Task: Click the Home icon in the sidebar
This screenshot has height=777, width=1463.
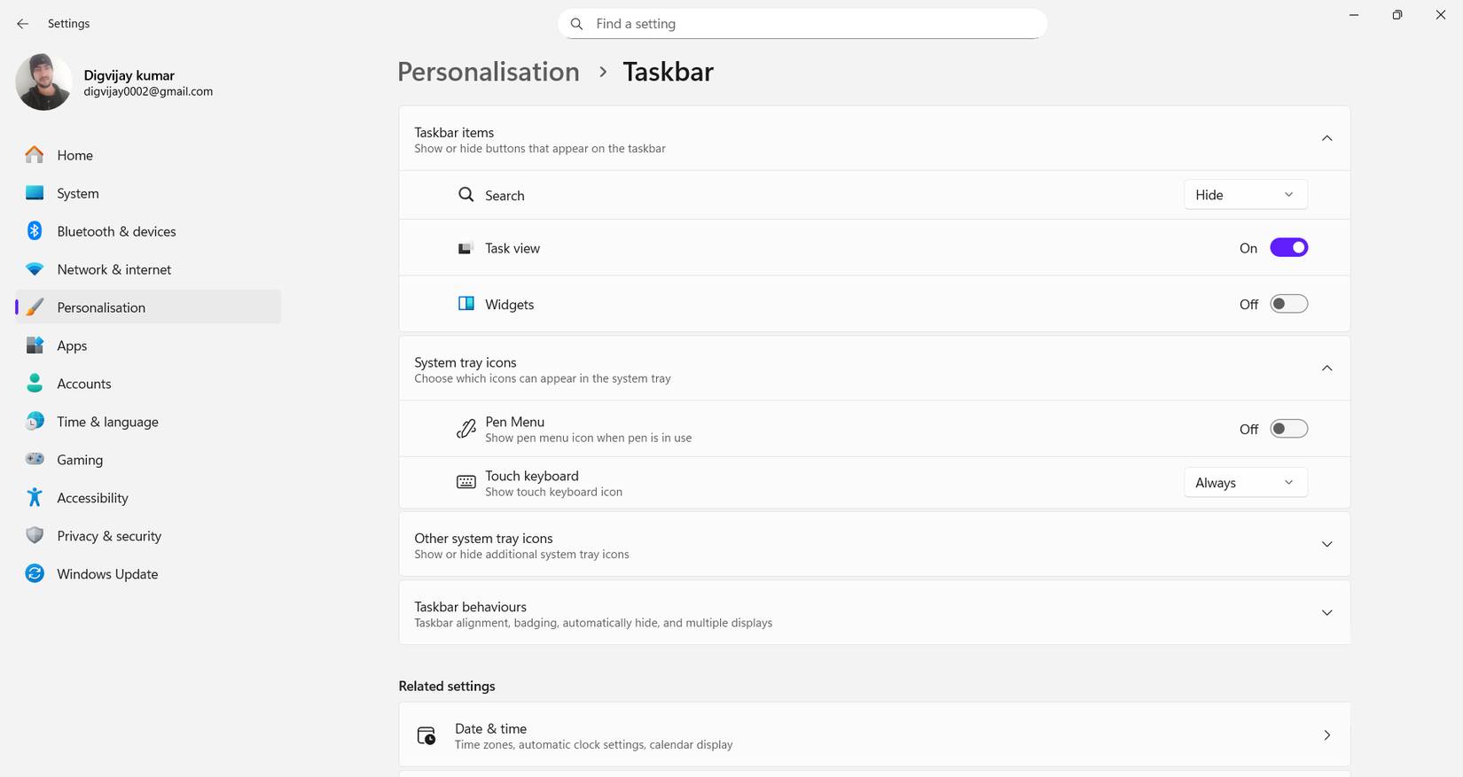Action: click(35, 155)
